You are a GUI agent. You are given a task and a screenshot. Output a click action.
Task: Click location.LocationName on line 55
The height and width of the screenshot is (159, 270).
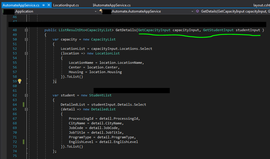[x=121, y=63]
